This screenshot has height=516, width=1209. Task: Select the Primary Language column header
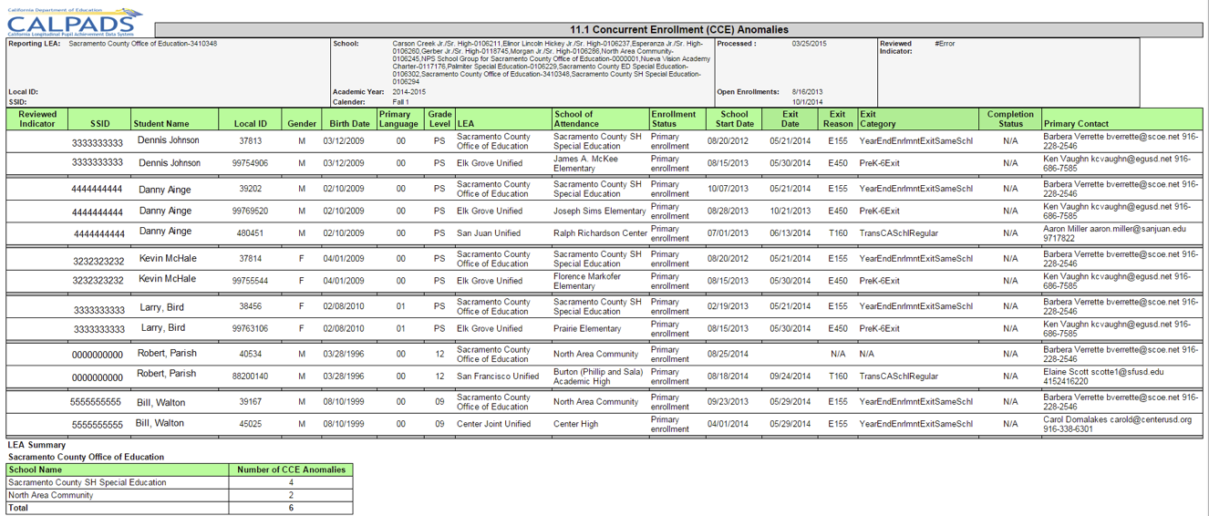(x=398, y=119)
